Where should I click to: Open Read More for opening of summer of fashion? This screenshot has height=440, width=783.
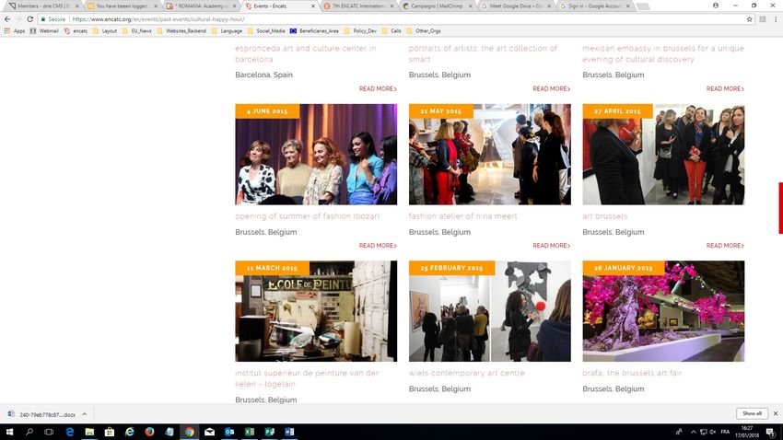(x=378, y=246)
